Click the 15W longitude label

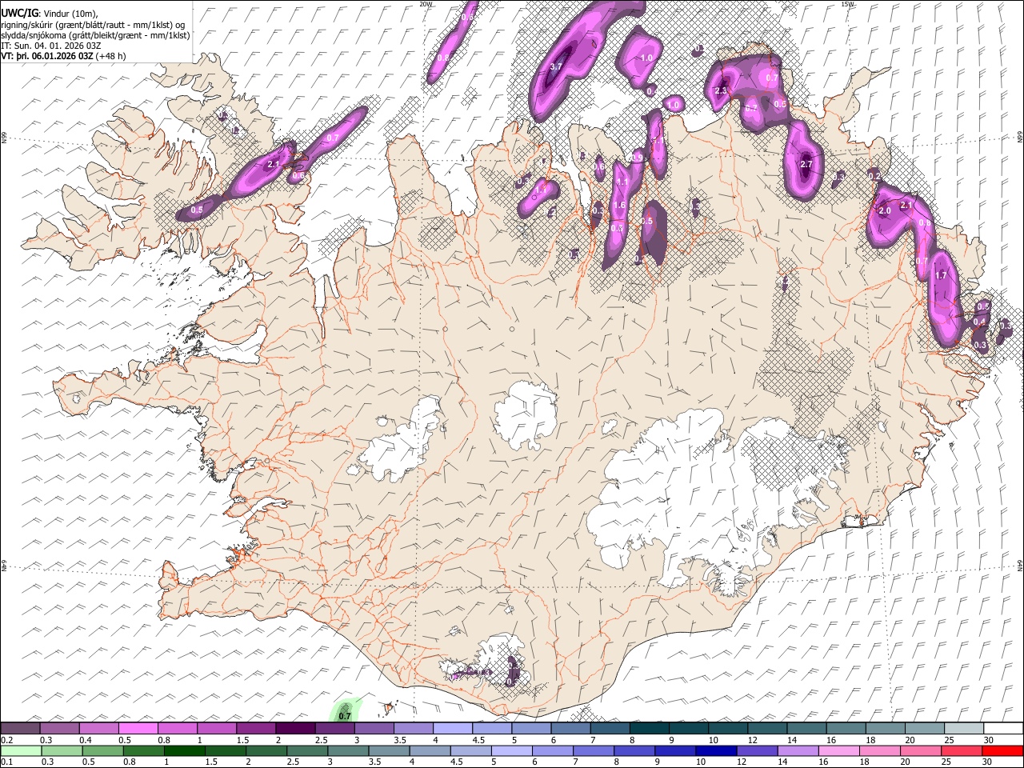click(x=848, y=4)
